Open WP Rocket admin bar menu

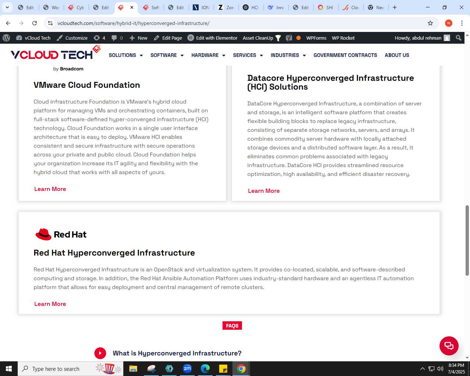(x=343, y=38)
